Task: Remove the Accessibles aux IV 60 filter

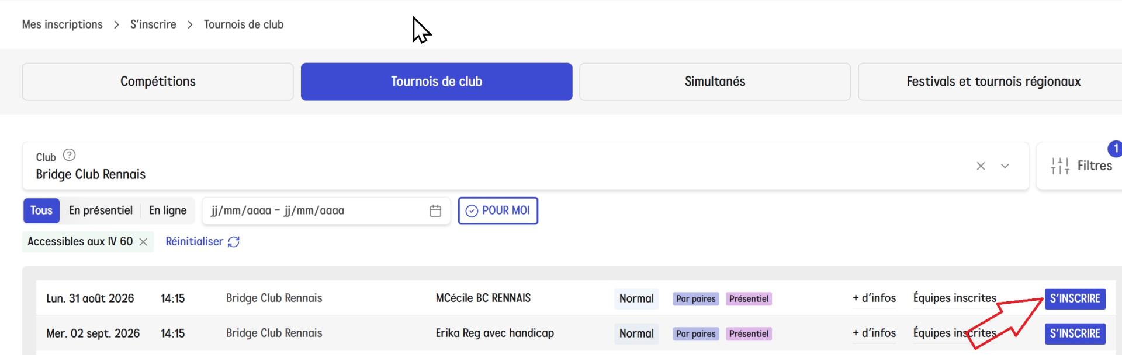Action: click(143, 242)
